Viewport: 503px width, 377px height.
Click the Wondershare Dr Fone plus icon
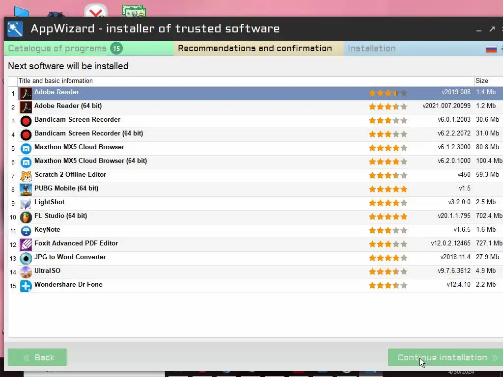[26, 286]
